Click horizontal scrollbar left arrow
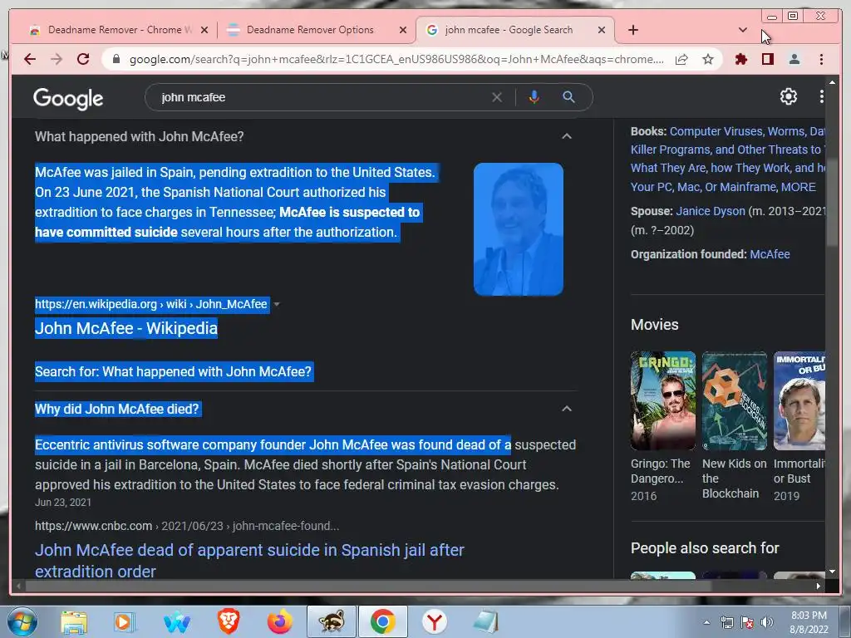 pos(19,586)
